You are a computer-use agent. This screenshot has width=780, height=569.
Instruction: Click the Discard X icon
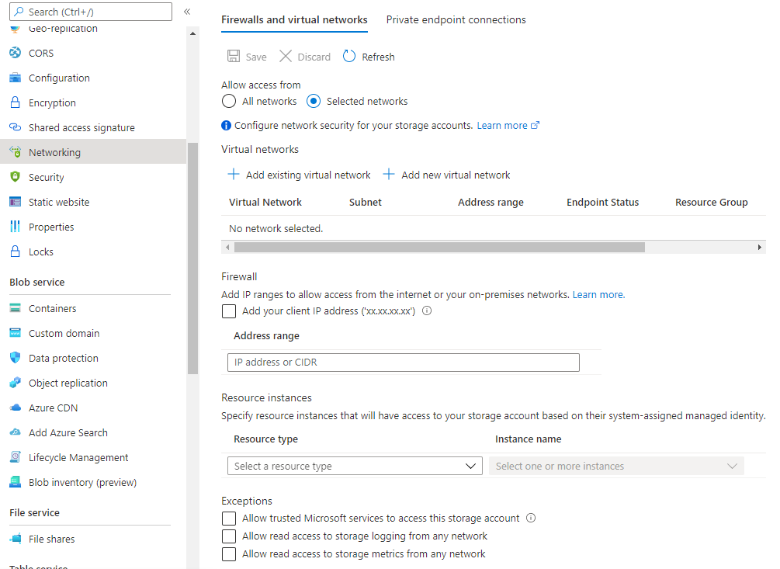286,56
